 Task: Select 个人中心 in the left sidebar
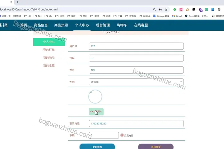pos(49,42)
